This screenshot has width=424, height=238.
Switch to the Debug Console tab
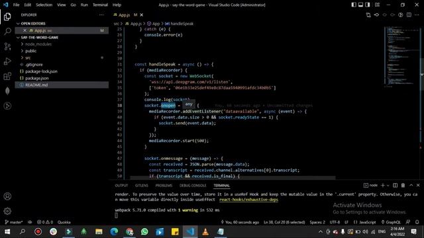coord(193,185)
